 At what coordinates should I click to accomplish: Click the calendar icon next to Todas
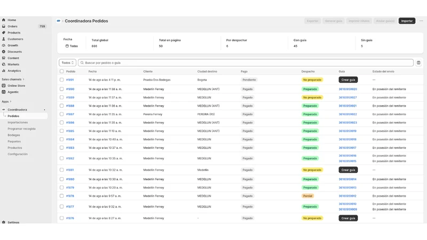pyautogui.click(x=67, y=46)
